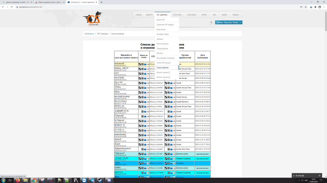
Task: Click the Новости navigation link
Action: (149, 15)
